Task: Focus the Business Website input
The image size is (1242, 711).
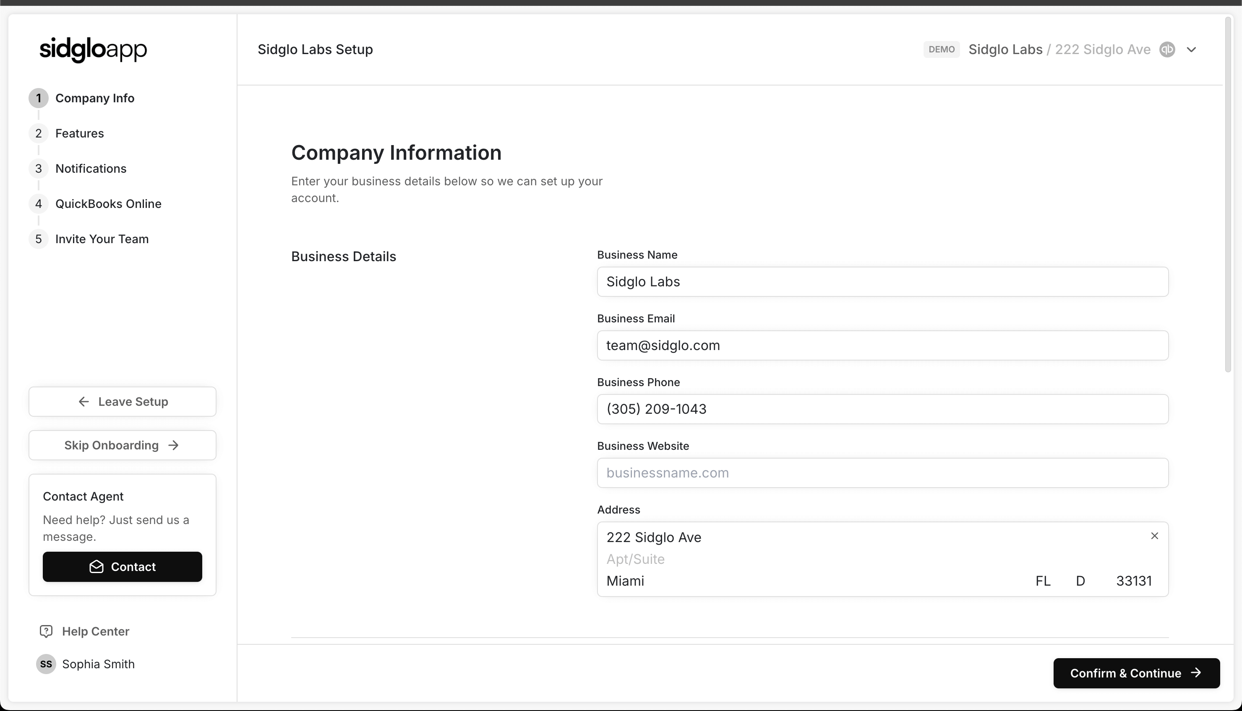Action: coord(882,473)
